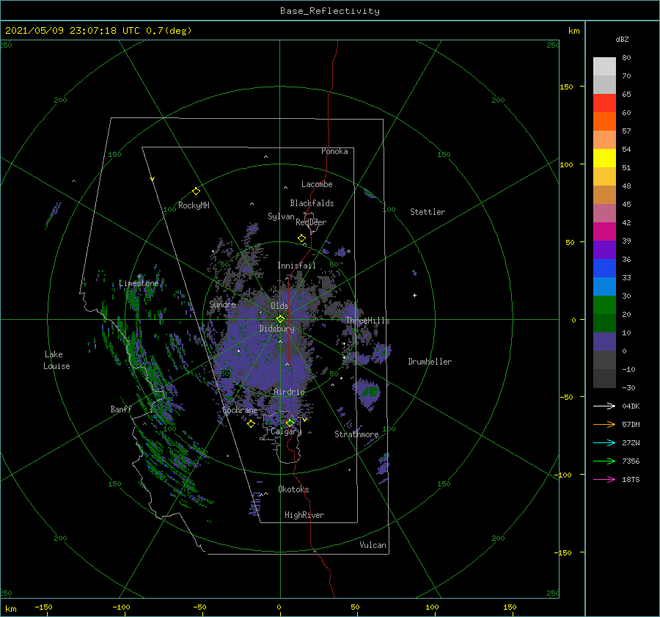
Task: Select the slate 10-0 dBZ legend swatch
Action: coord(604,342)
